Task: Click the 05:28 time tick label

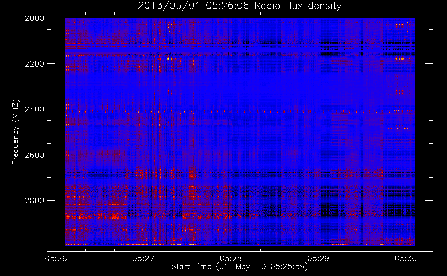Action: tap(231, 258)
